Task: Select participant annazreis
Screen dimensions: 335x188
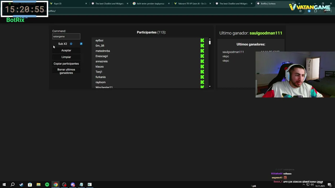Action: [102, 61]
